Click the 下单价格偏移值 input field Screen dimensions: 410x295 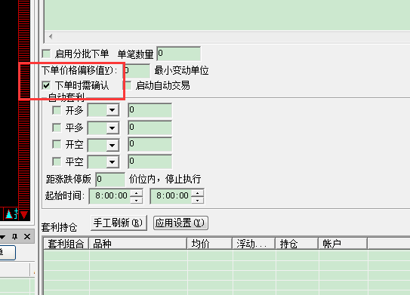click(x=137, y=71)
